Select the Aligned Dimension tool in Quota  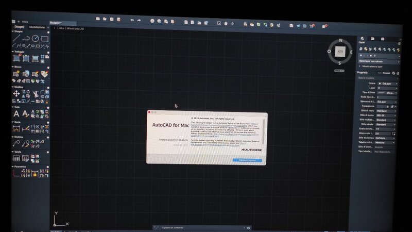[25, 128]
